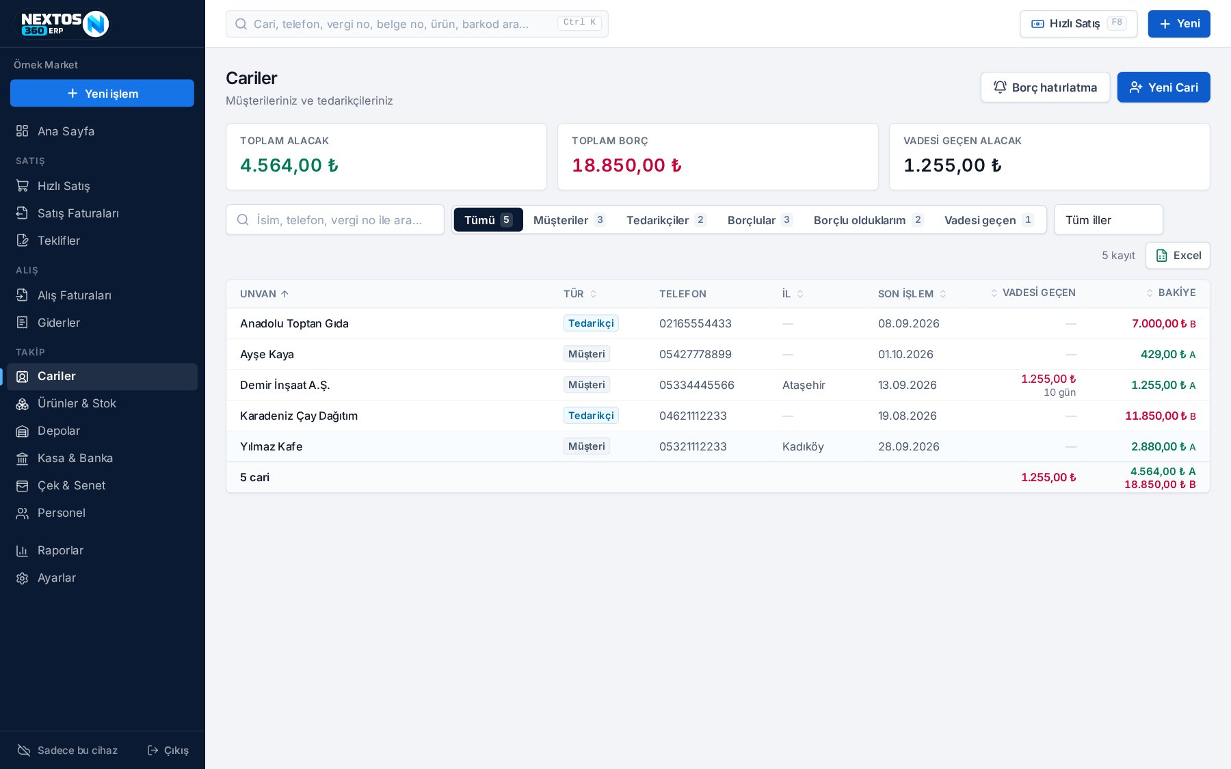Sort the table by Bakiye column
Viewport: 1231px width, 769px height.
1171,293
